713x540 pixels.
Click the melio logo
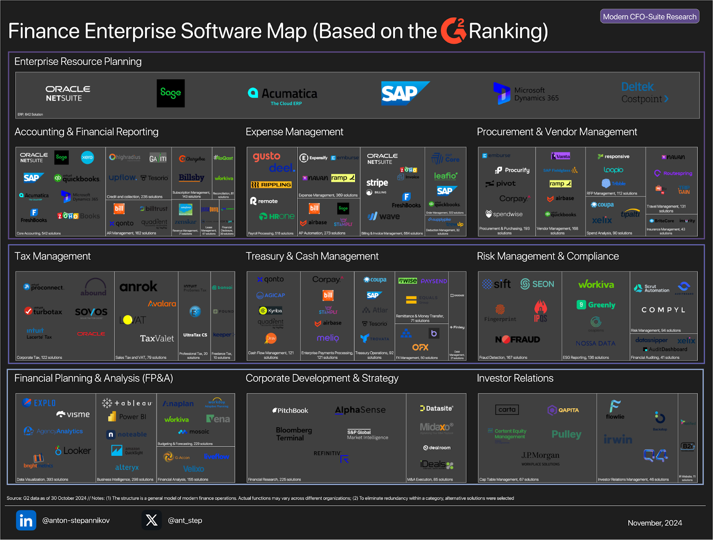[x=328, y=338]
